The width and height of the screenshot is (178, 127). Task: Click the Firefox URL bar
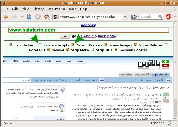click(x=87, y=17)
